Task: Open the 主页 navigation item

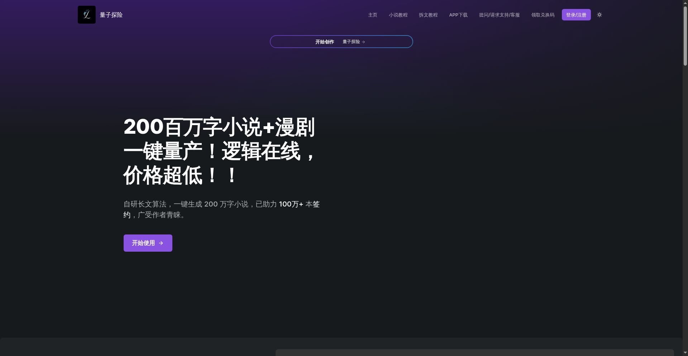Action: point(372,15)
